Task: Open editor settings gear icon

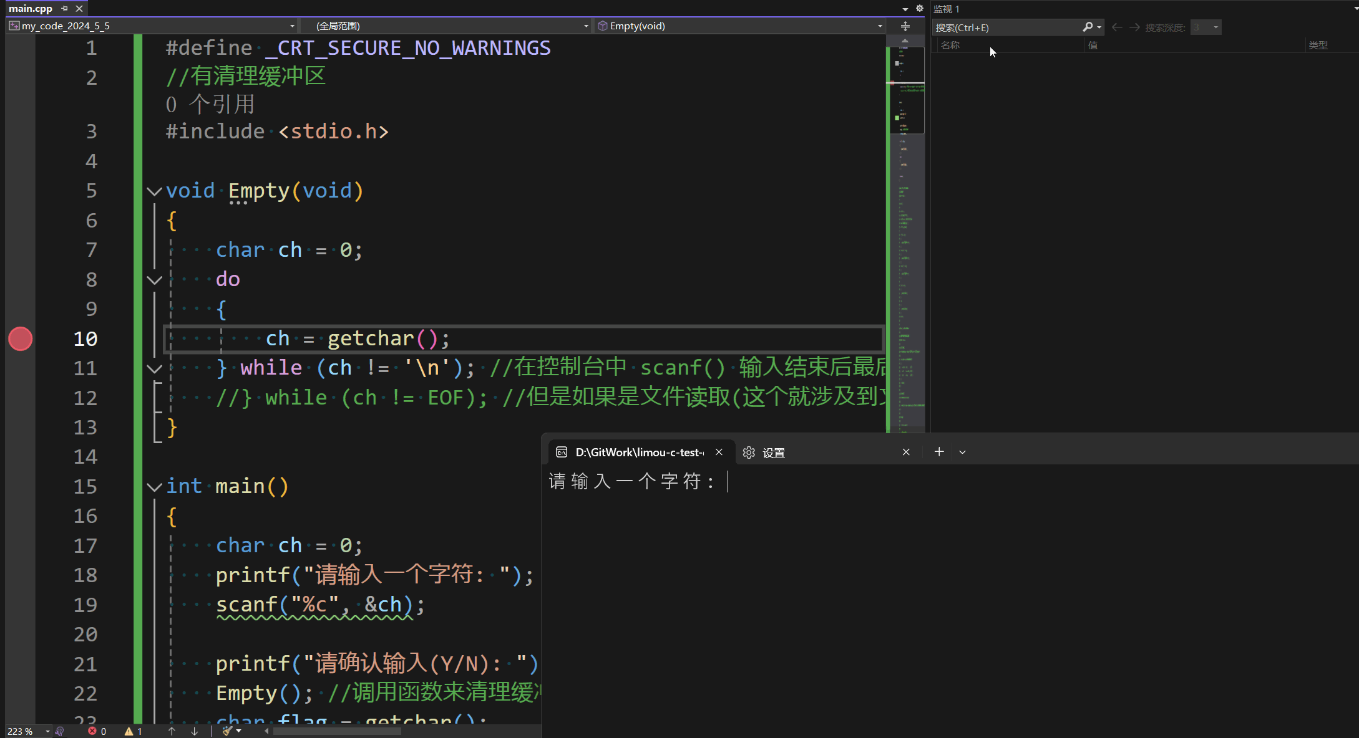Action: click(919, 9)
